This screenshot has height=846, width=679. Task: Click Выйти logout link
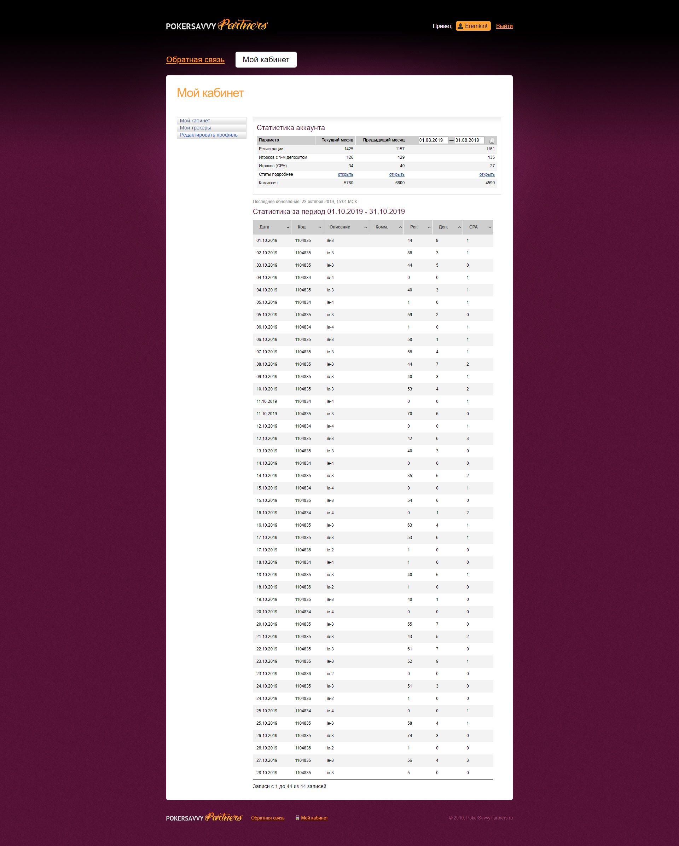(x=504, y=26)
